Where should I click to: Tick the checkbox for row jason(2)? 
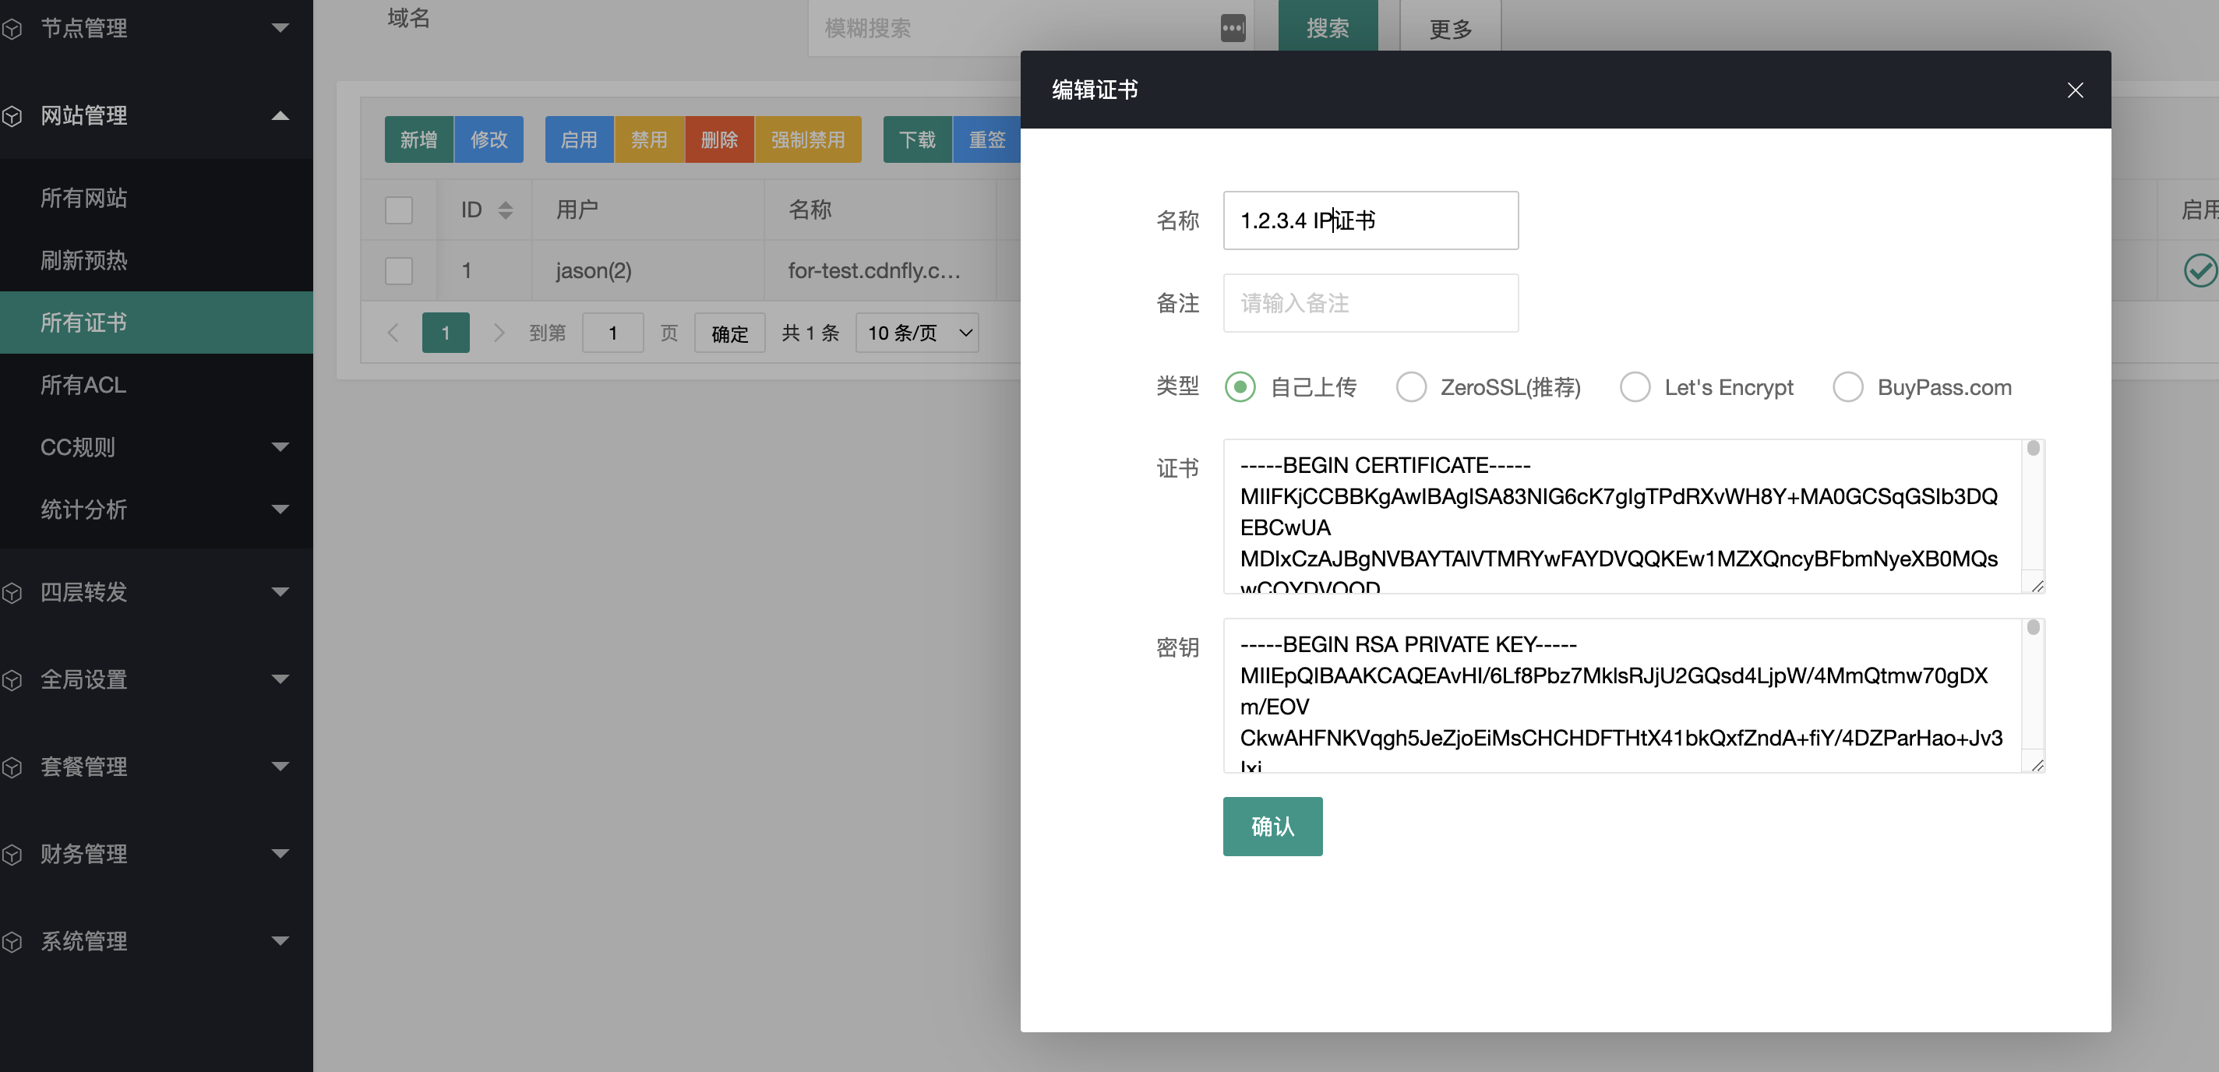[x=399, y=270]
